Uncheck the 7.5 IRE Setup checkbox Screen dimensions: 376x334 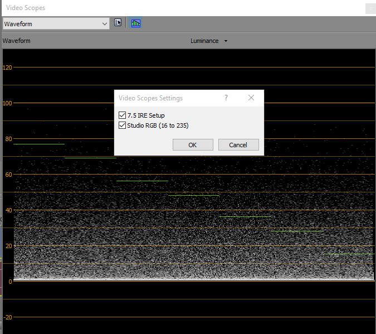[123, 115]
